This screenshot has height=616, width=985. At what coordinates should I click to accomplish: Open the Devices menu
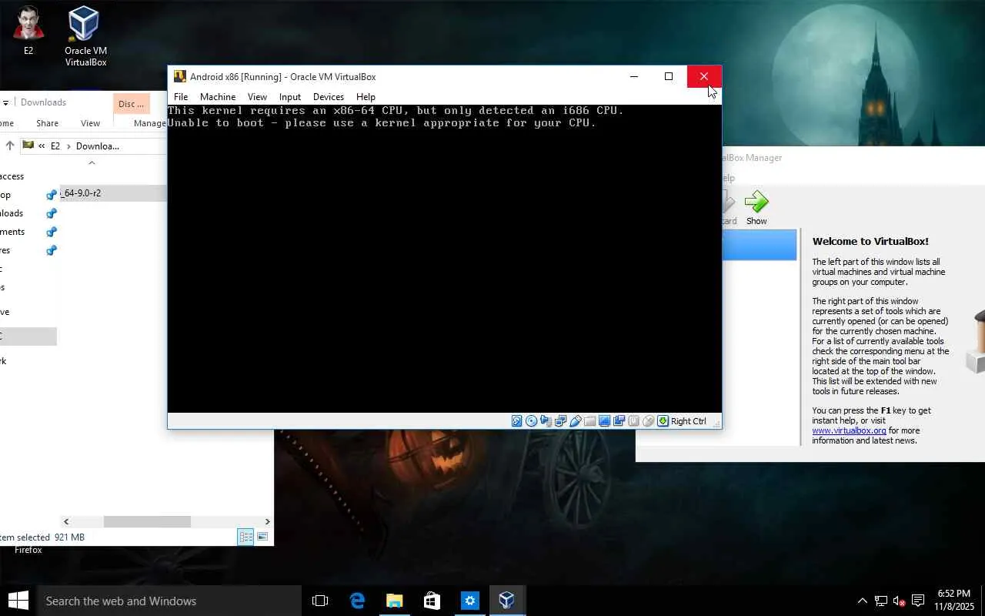point(329,97)
